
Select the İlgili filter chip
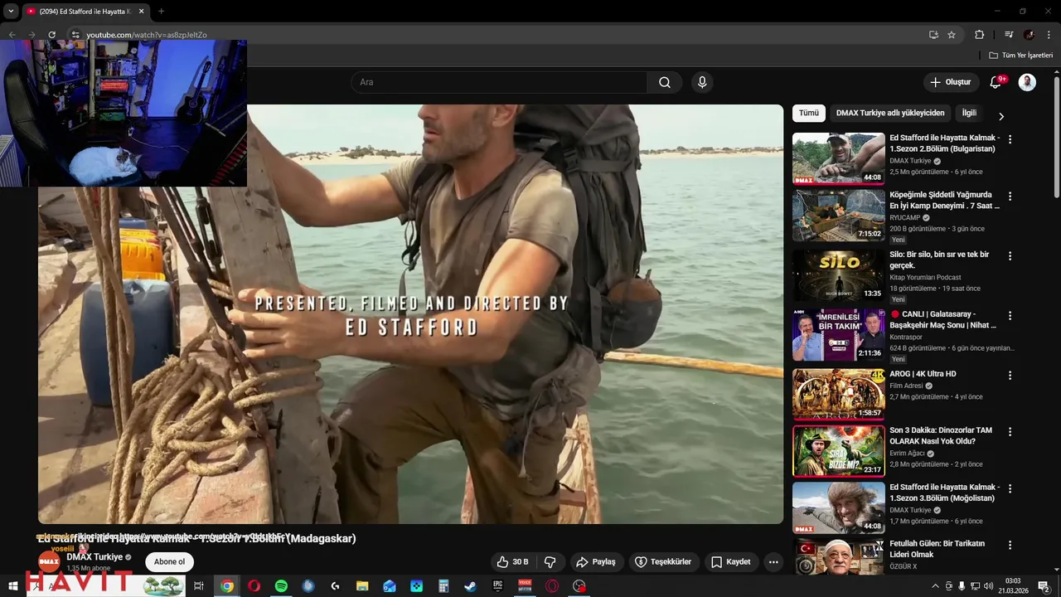(x=969, y=113)
